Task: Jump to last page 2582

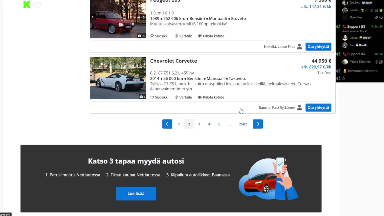Action: pyautogui.click(x=243, y=124)
